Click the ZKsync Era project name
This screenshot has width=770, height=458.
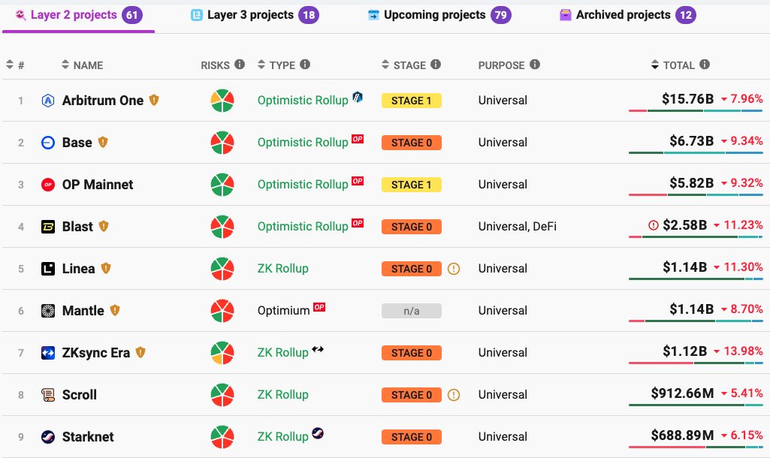click(96, 353)
